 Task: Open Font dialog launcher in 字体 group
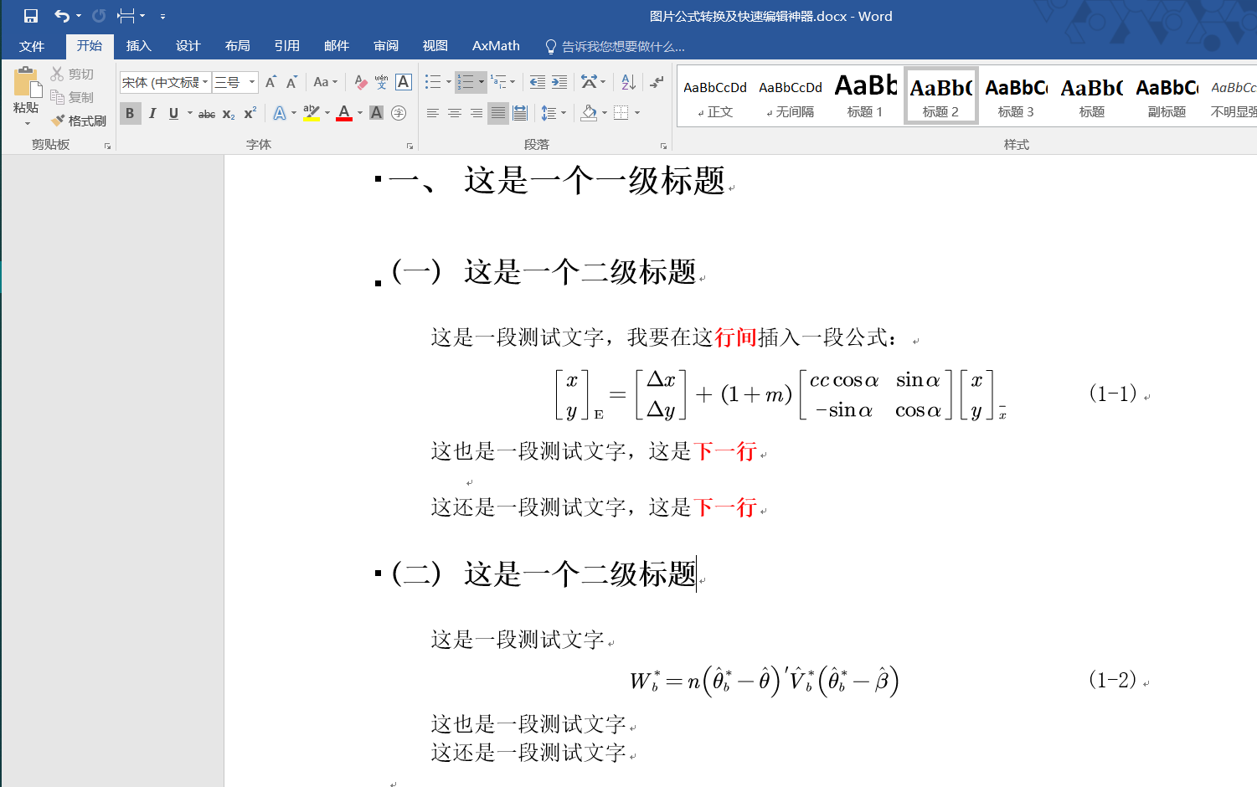pyautogui.click(x=410, y=146)
